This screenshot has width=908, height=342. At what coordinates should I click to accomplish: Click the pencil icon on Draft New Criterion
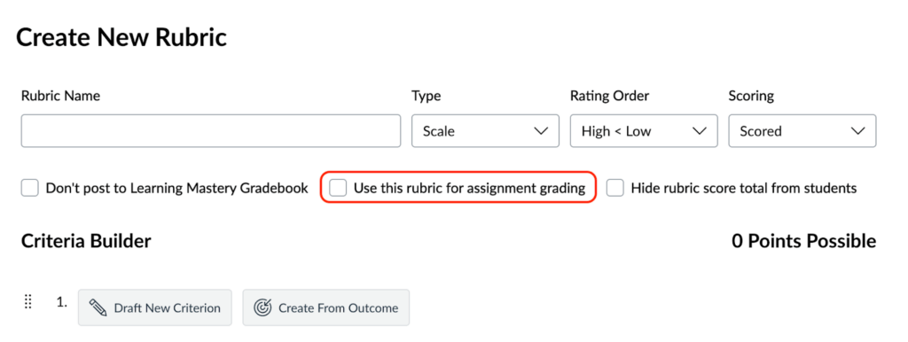(x=98, y=307)
